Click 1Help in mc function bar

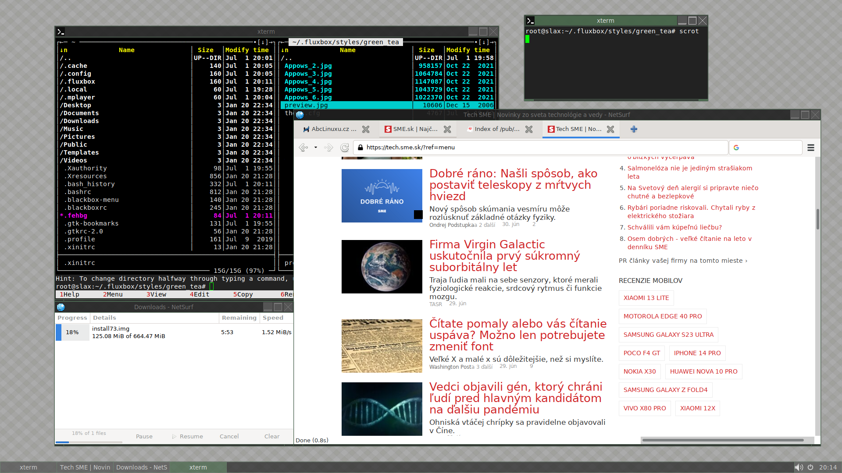point(69,294)
